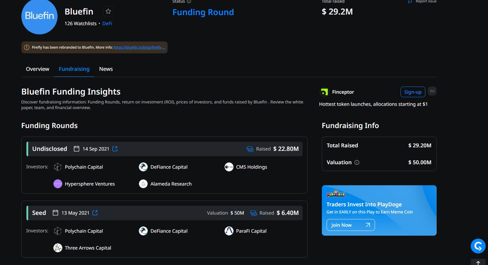Click the info icon next to Status
488x265 pixels.
(x=189, y=2)
